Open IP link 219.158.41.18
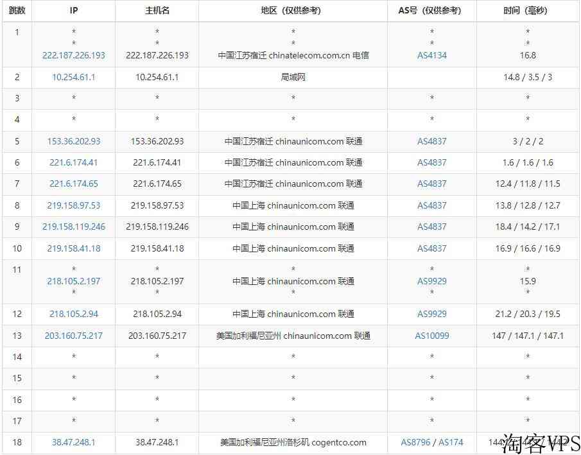 [x=74, y=248]
